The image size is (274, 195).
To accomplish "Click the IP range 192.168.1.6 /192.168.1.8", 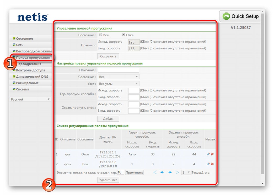I will point(108,164).
